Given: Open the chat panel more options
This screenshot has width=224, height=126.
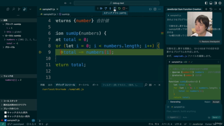Looking at the screenshot, I should click(216, 9).
